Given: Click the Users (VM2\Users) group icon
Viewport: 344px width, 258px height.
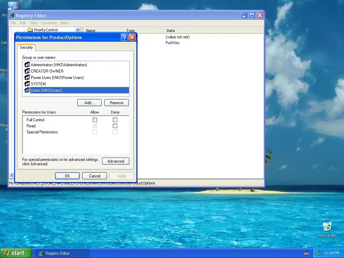Looking at the screenshot, I should (27, 90).
